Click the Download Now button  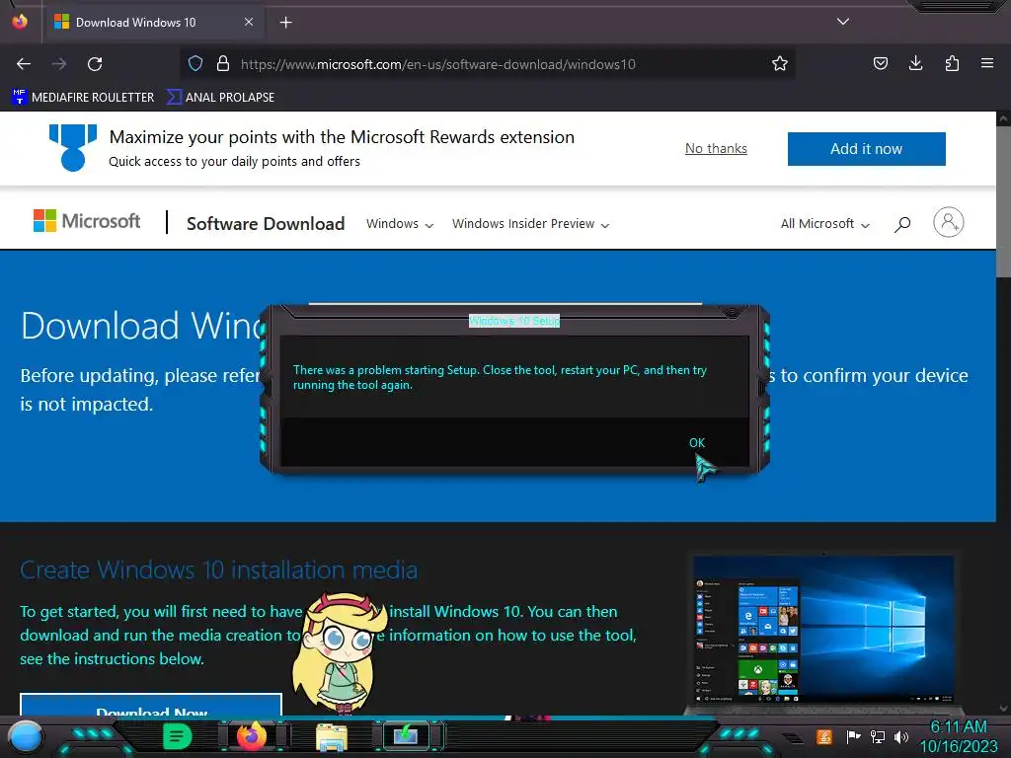pos(151,705)
